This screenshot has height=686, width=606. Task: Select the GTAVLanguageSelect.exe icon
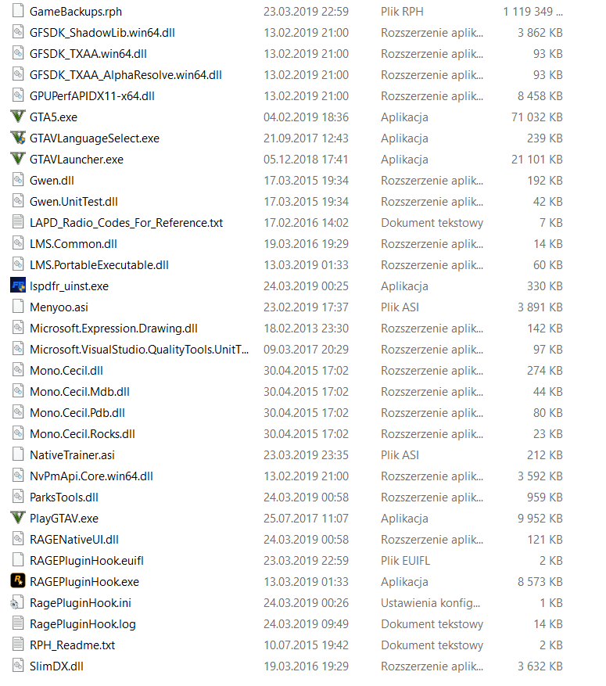tap(18, 138)
